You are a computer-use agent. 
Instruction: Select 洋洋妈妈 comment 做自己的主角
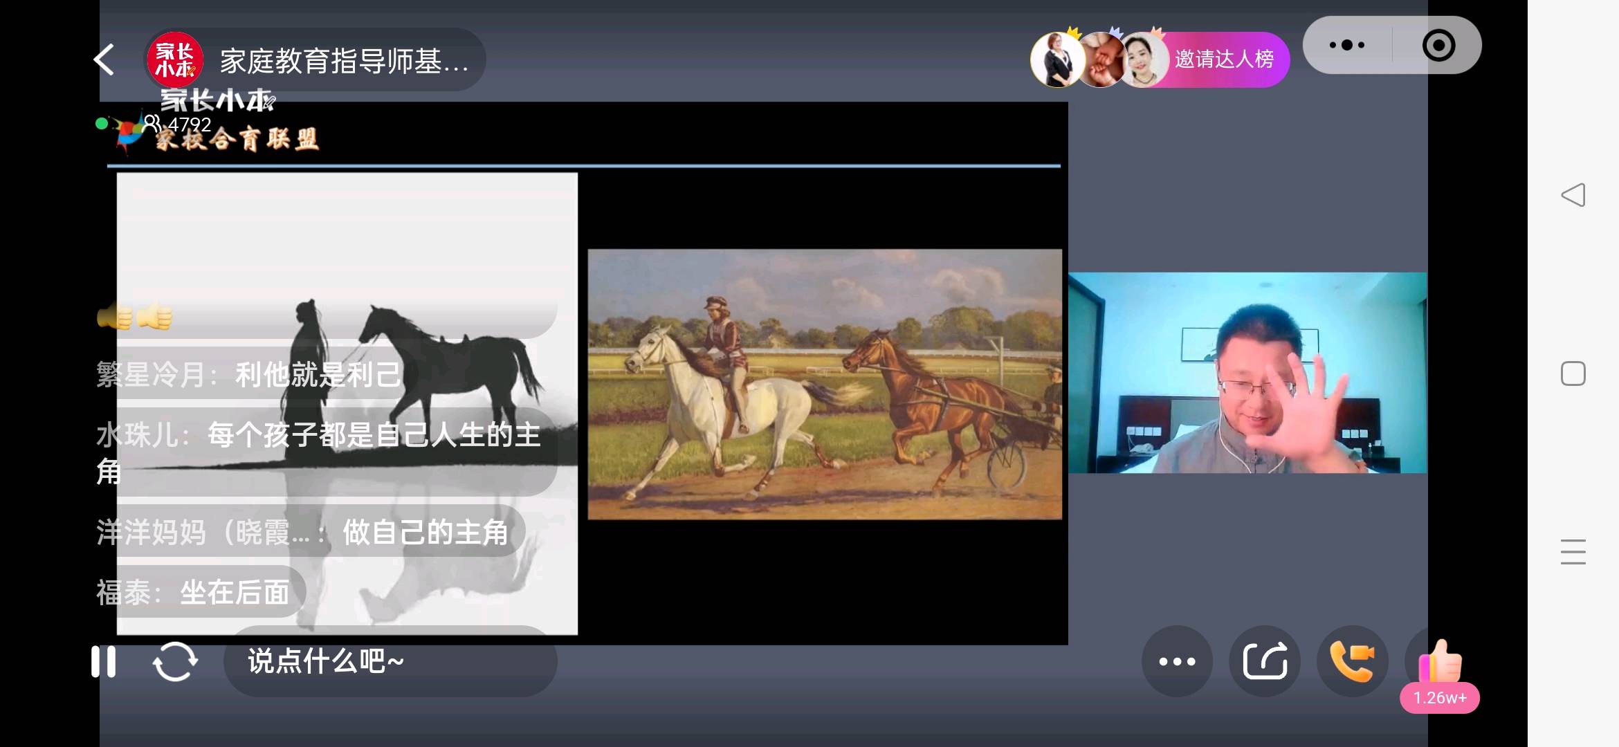(310, 532)
